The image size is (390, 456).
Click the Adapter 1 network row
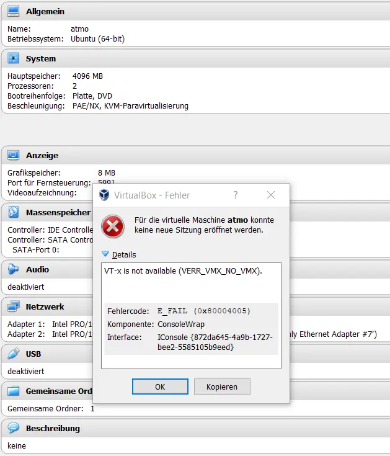pyautogui.click(x=50, y=324)
